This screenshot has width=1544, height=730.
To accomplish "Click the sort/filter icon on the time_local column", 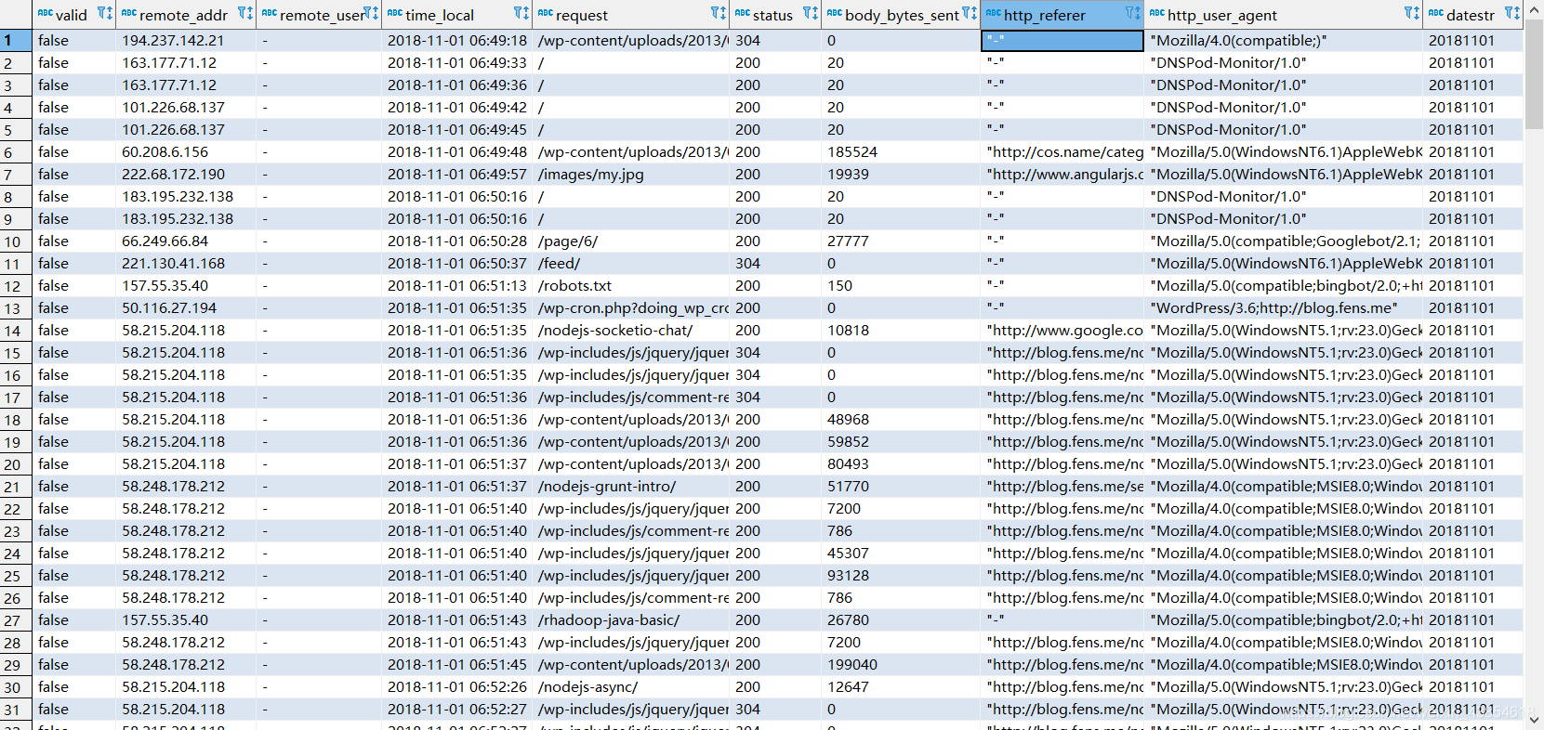I will click(521, 14).
